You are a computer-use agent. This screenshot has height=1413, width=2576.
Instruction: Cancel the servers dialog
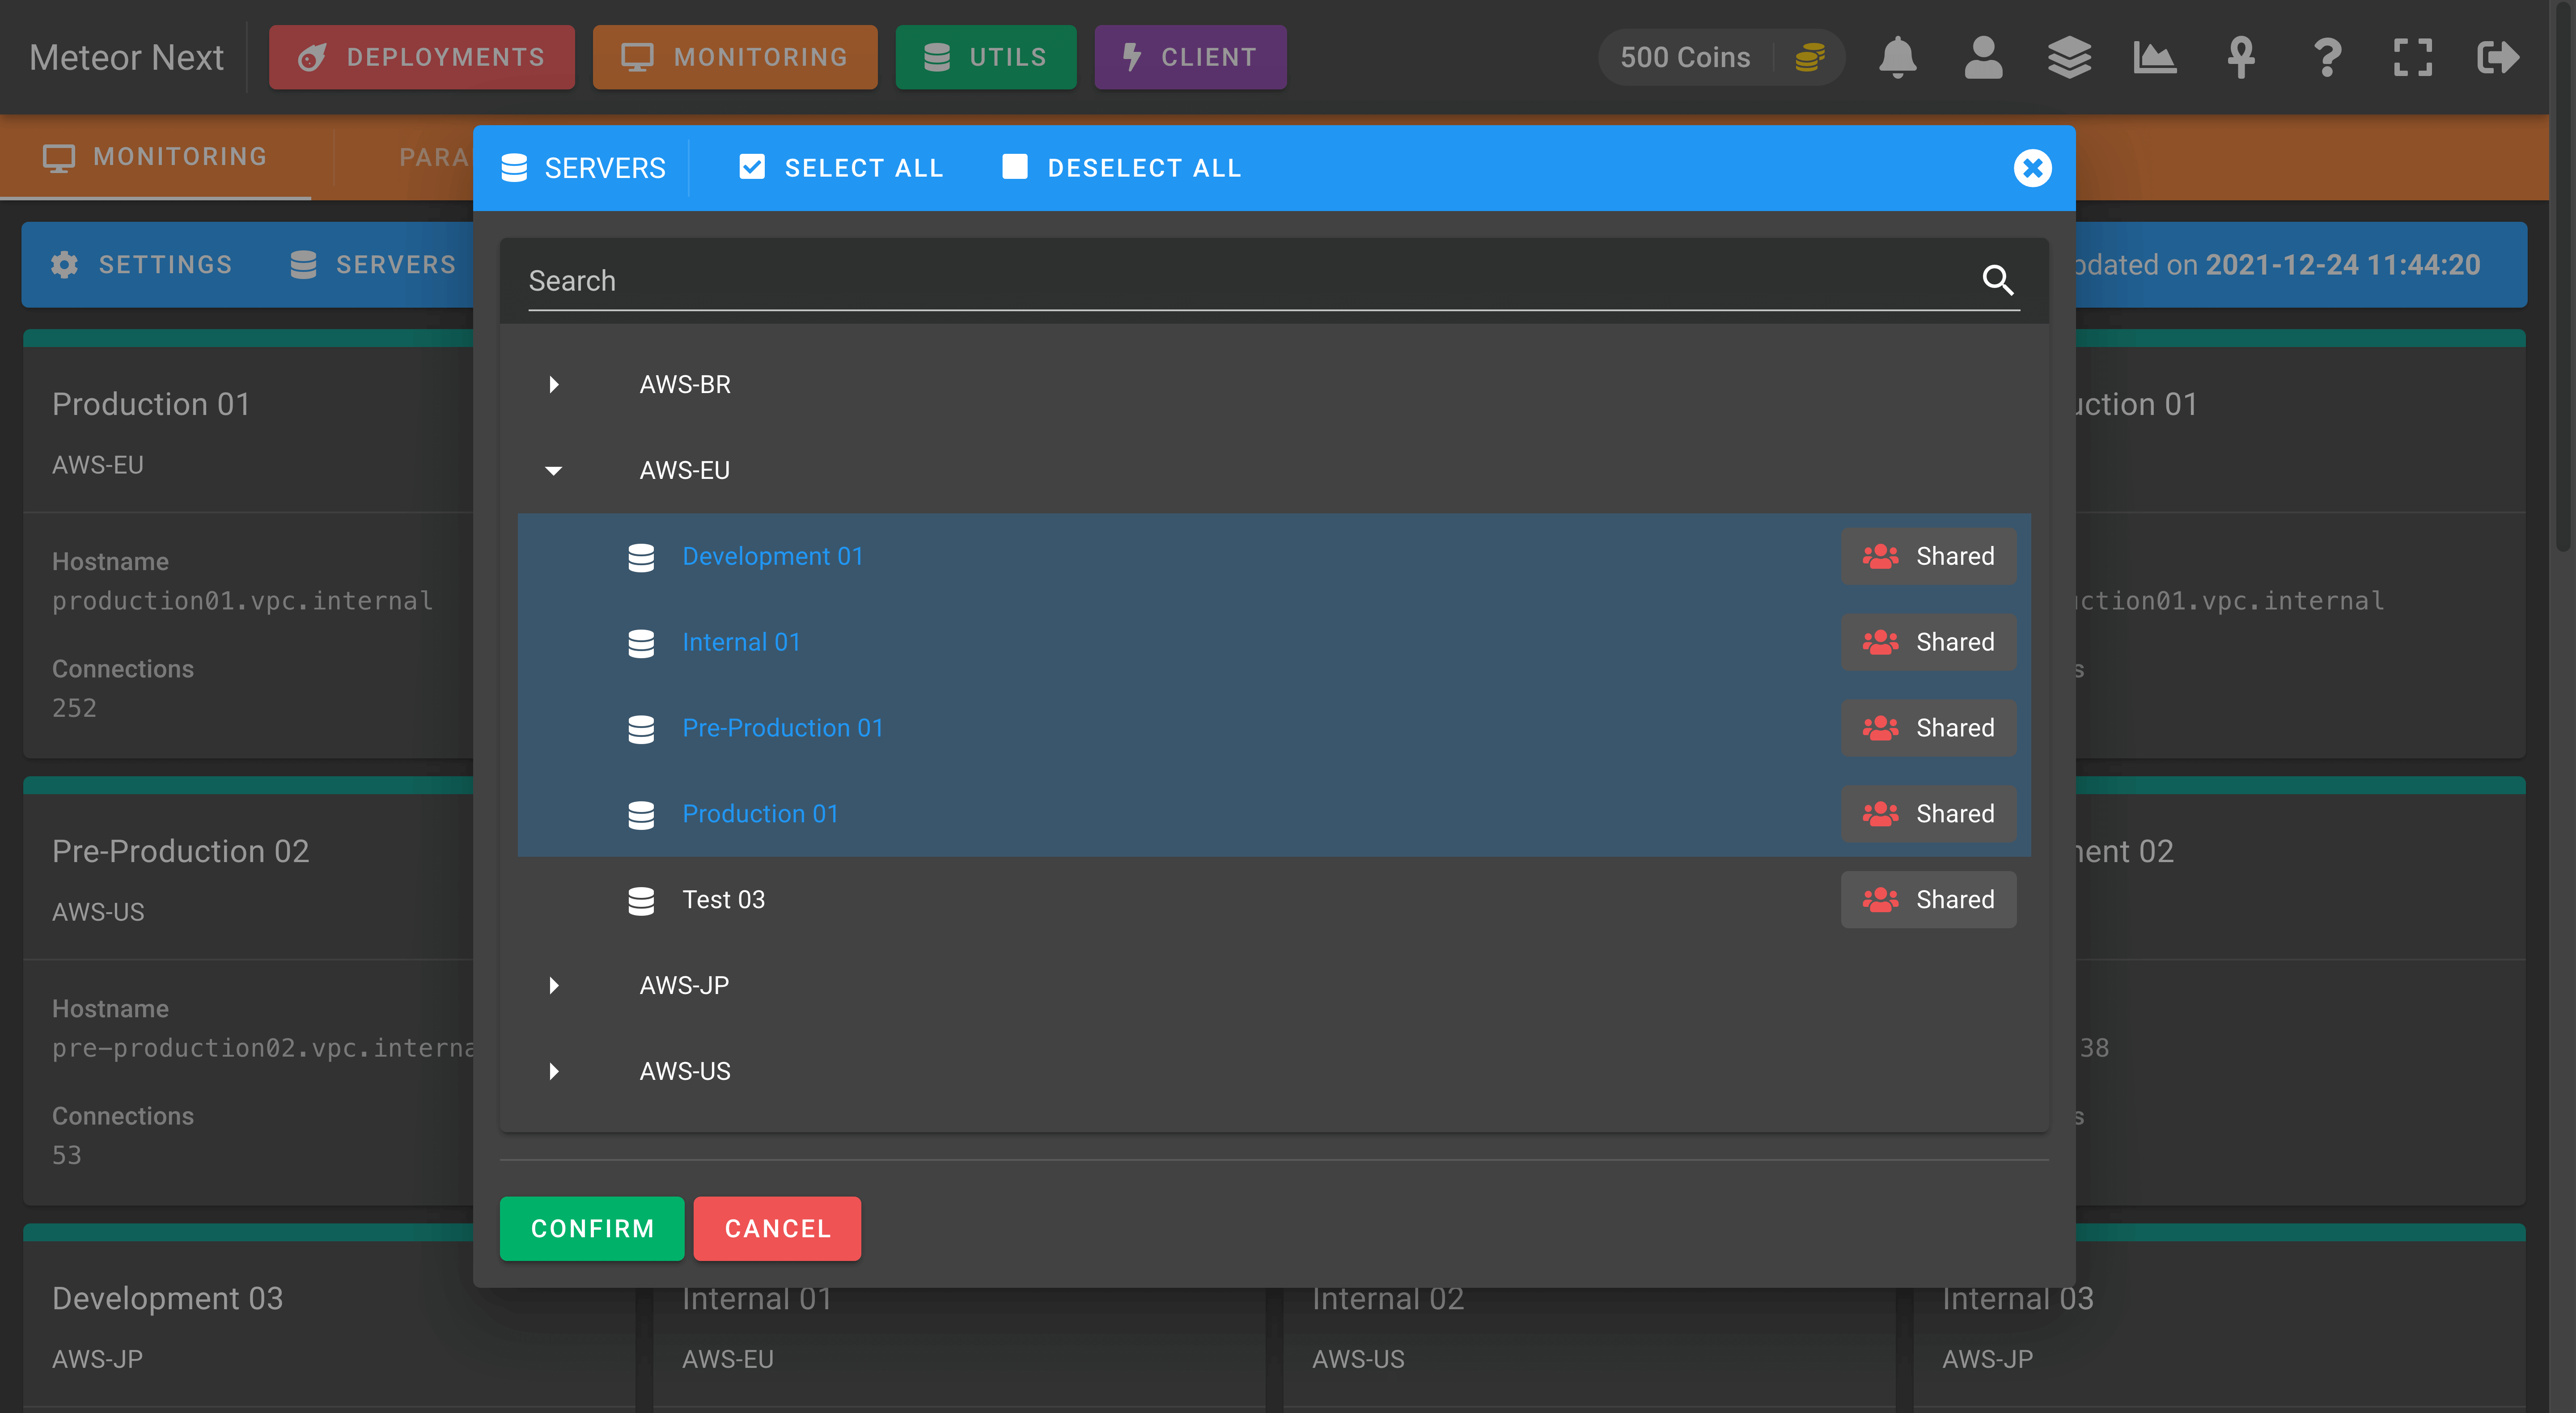pyautogui.click(x=777, y=1228)
